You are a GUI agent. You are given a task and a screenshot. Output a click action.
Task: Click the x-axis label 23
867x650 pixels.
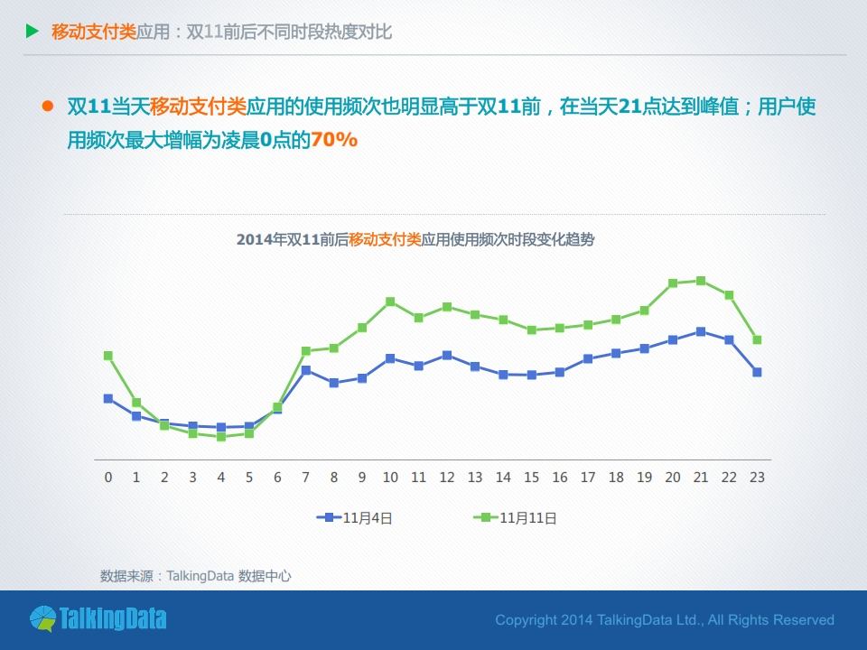pyautogui.click(x=757, y=477)
